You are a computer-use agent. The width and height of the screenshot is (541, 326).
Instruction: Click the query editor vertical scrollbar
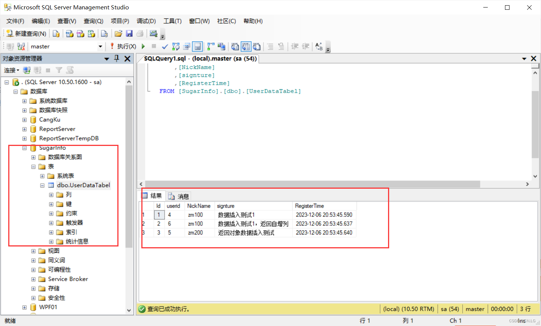click(535, 124)
